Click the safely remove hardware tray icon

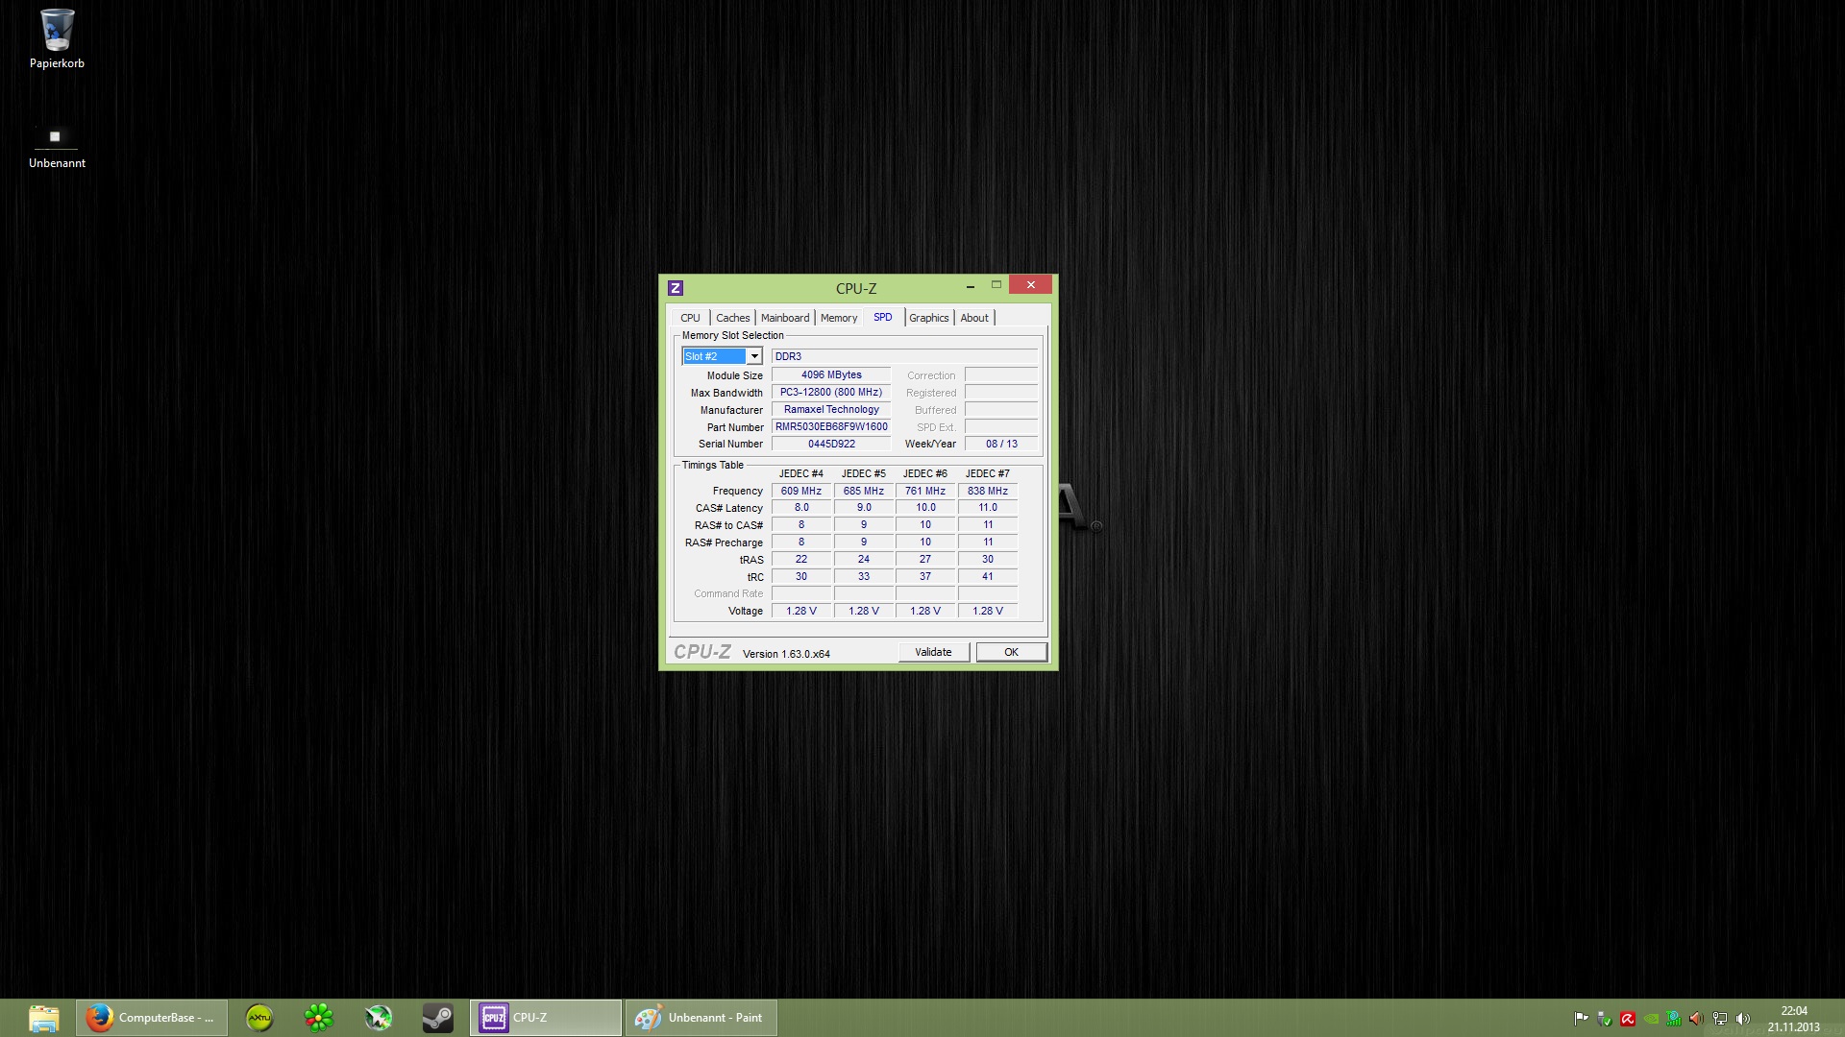1604,1019
